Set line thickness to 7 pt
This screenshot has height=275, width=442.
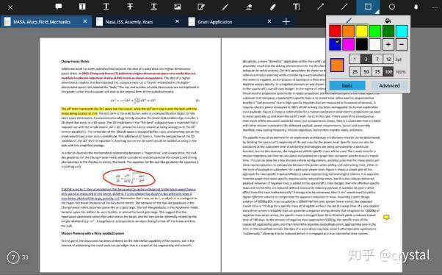[377, 60]
